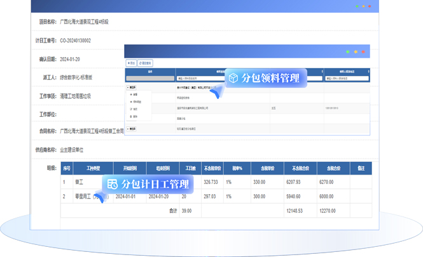Click the yellow window dot
The image size is (423, 257).
tap(356, 51)
